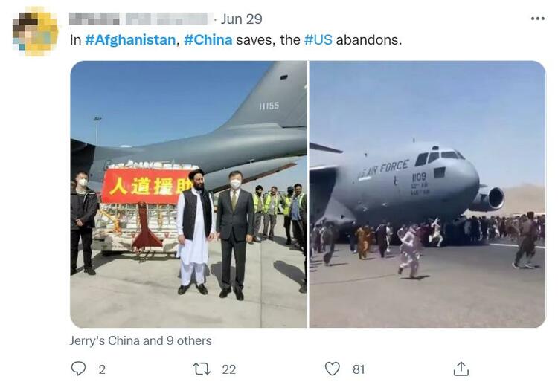Open the #China hashtag link

click(208, 40)
